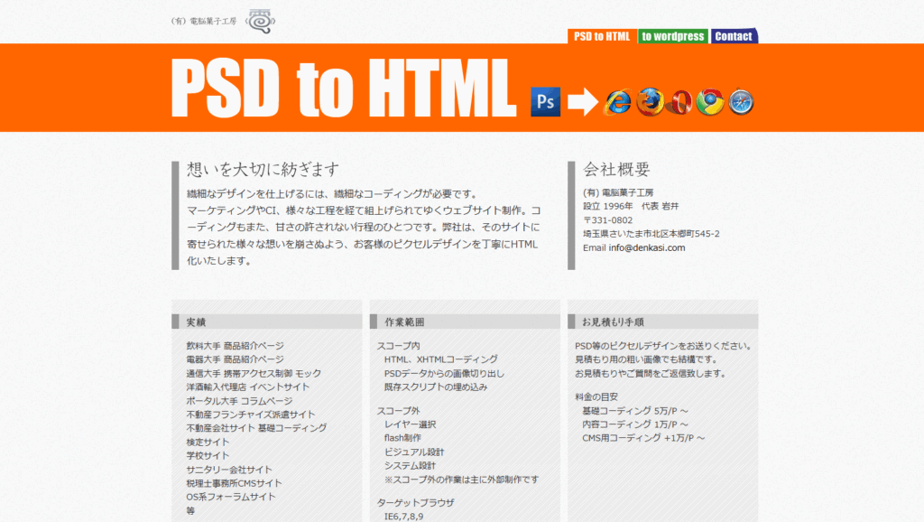Switch to the to wordpress tab

click(673, 36)
